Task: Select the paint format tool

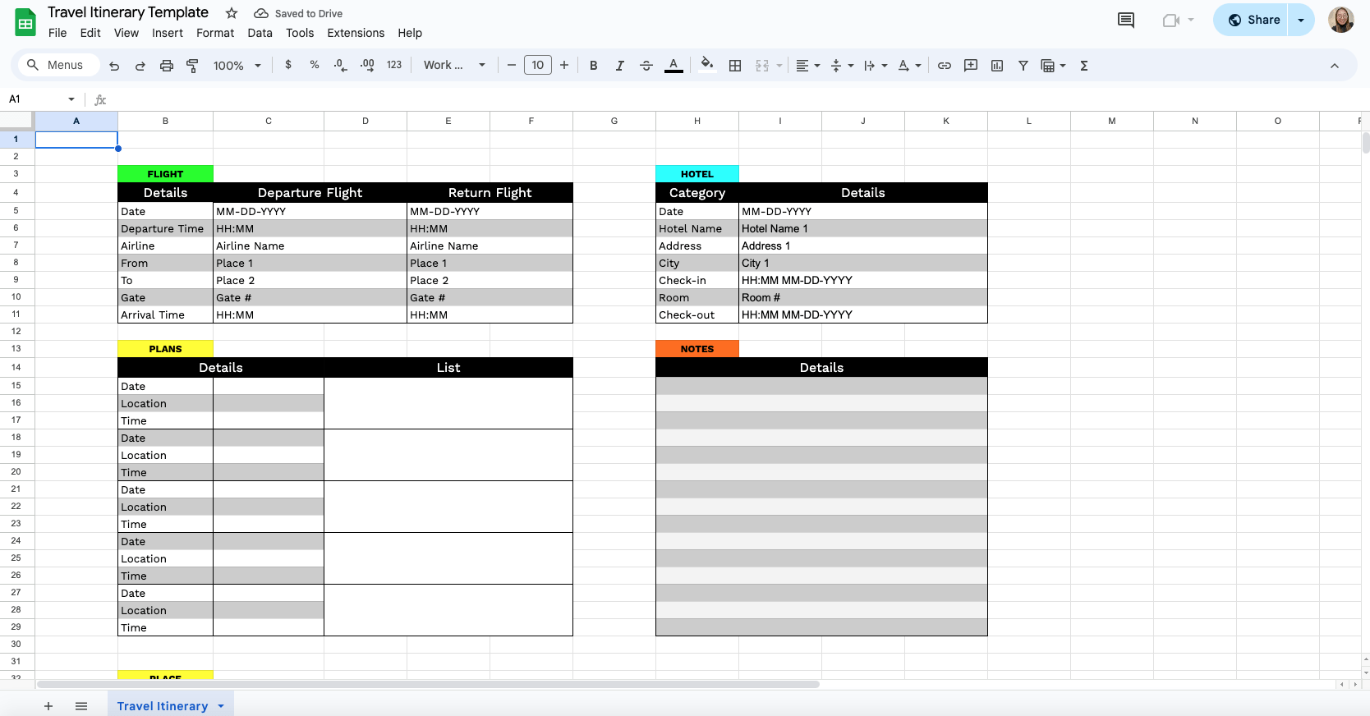Action: point(192,66)
